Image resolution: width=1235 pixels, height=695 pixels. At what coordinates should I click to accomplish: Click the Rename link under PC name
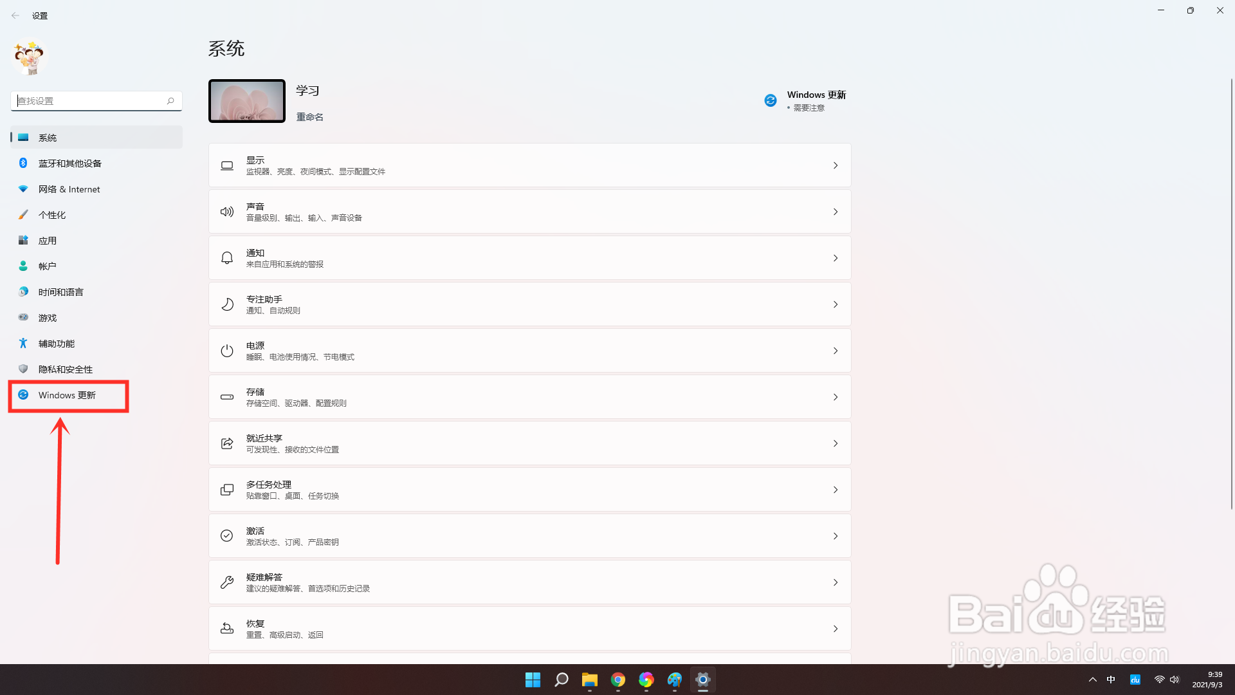click(x=309, y=117)
